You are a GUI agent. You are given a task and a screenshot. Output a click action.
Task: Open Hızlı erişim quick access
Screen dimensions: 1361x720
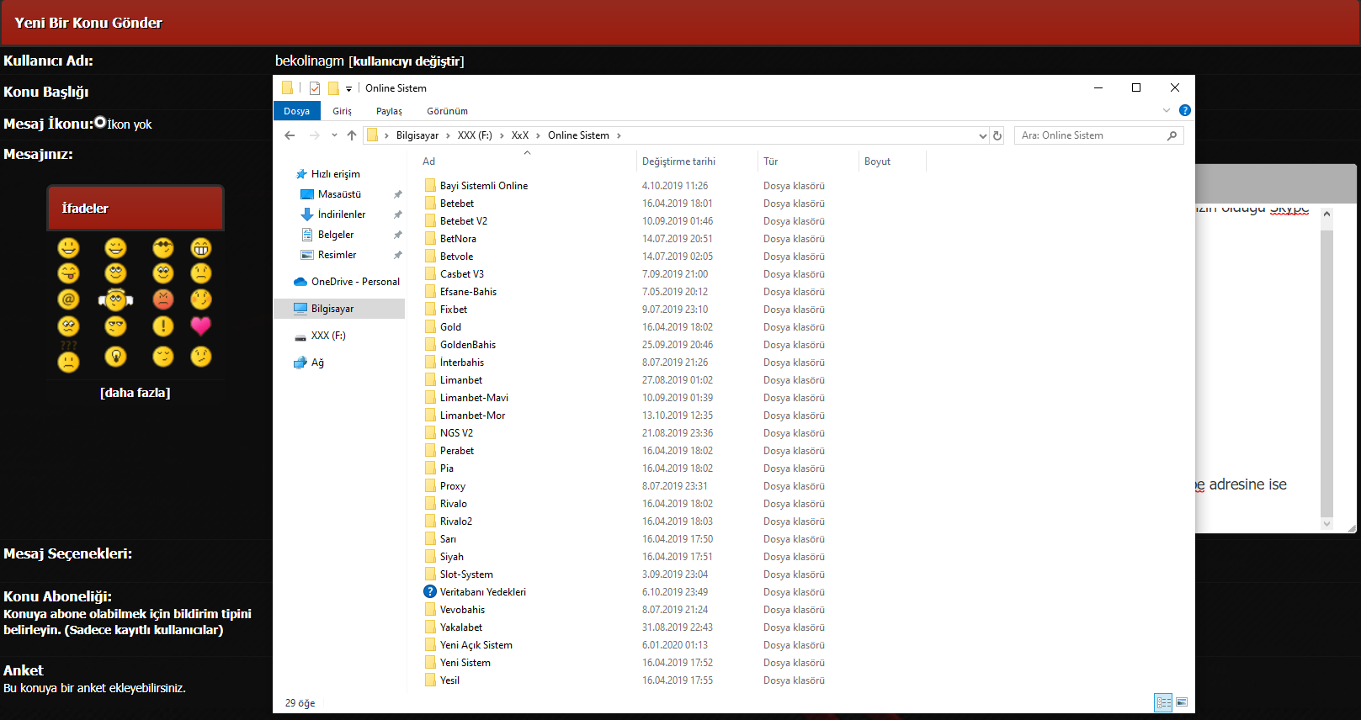[327, 174]
